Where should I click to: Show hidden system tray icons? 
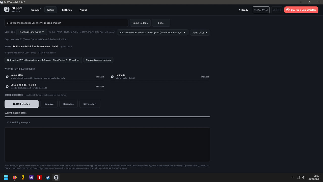[x=292, y=177]
